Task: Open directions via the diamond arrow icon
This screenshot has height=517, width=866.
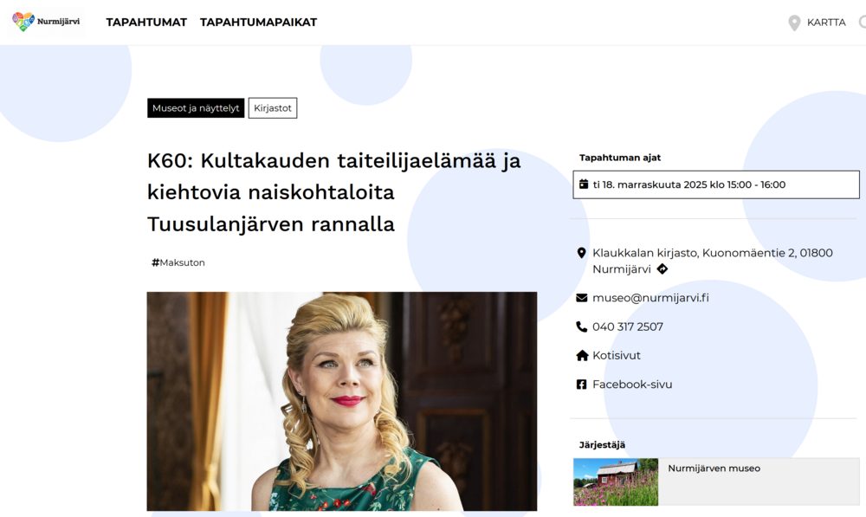Action: click(x=662, y=269)
